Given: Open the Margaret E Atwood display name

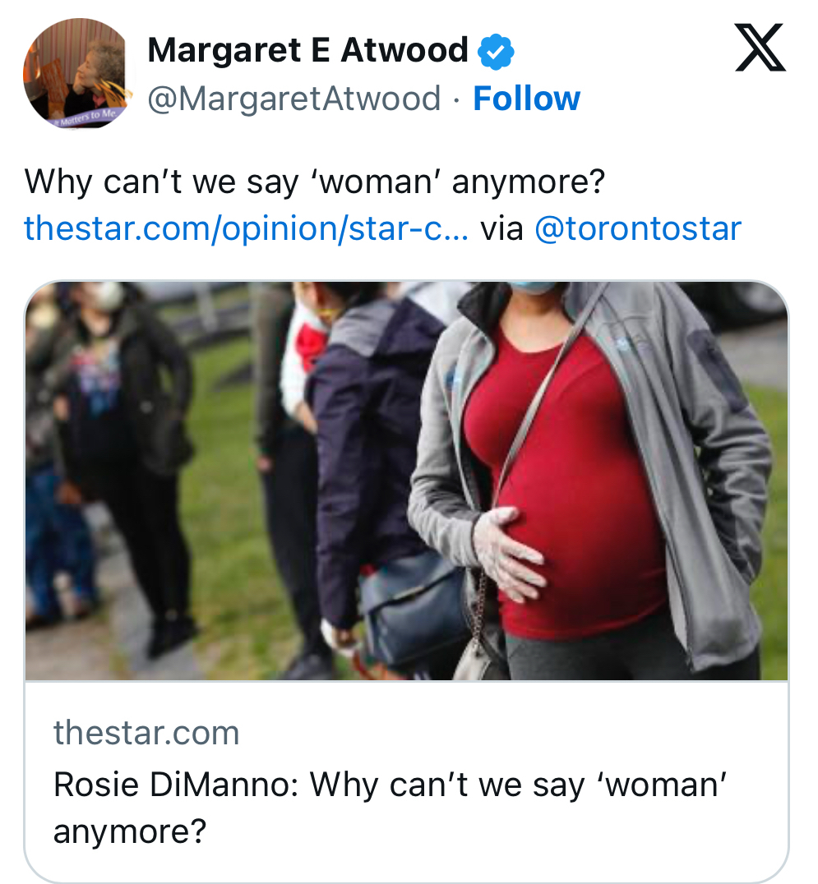Looking at the screenshot, I should [x=307, y=51].
